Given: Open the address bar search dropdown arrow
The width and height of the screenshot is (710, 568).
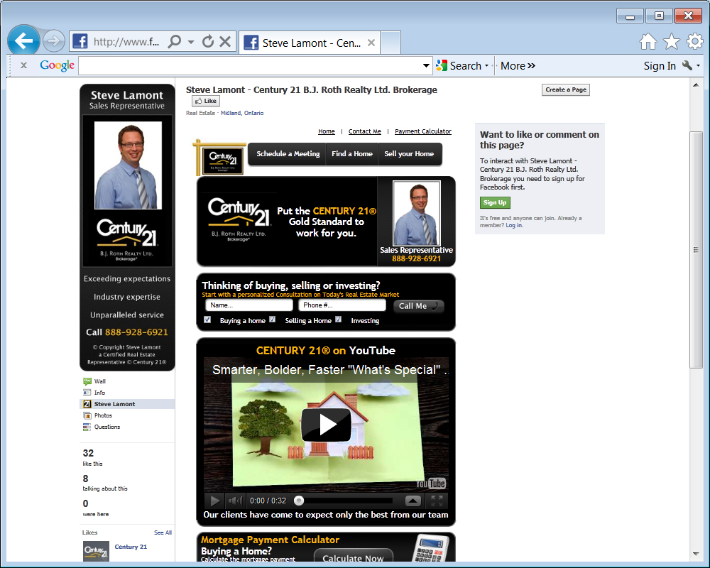Looking at the screenshot, I should click(x=191, y=42).
